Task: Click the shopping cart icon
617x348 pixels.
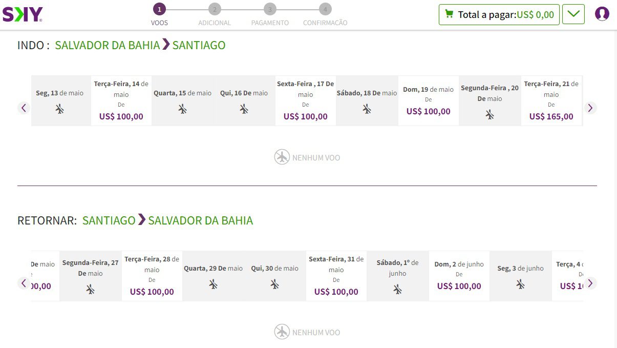Action: point(449,14)
